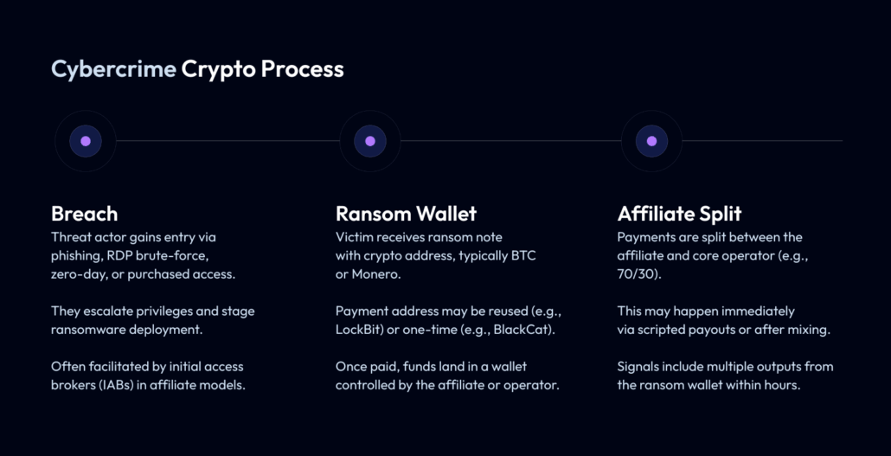Viewport: 891px width, 456px height.
Task: Click the text about escalating privileges
Action: click(152, 320)
